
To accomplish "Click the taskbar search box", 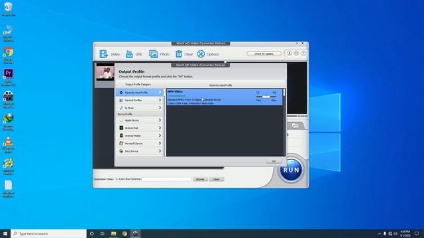I will (48, 233).
